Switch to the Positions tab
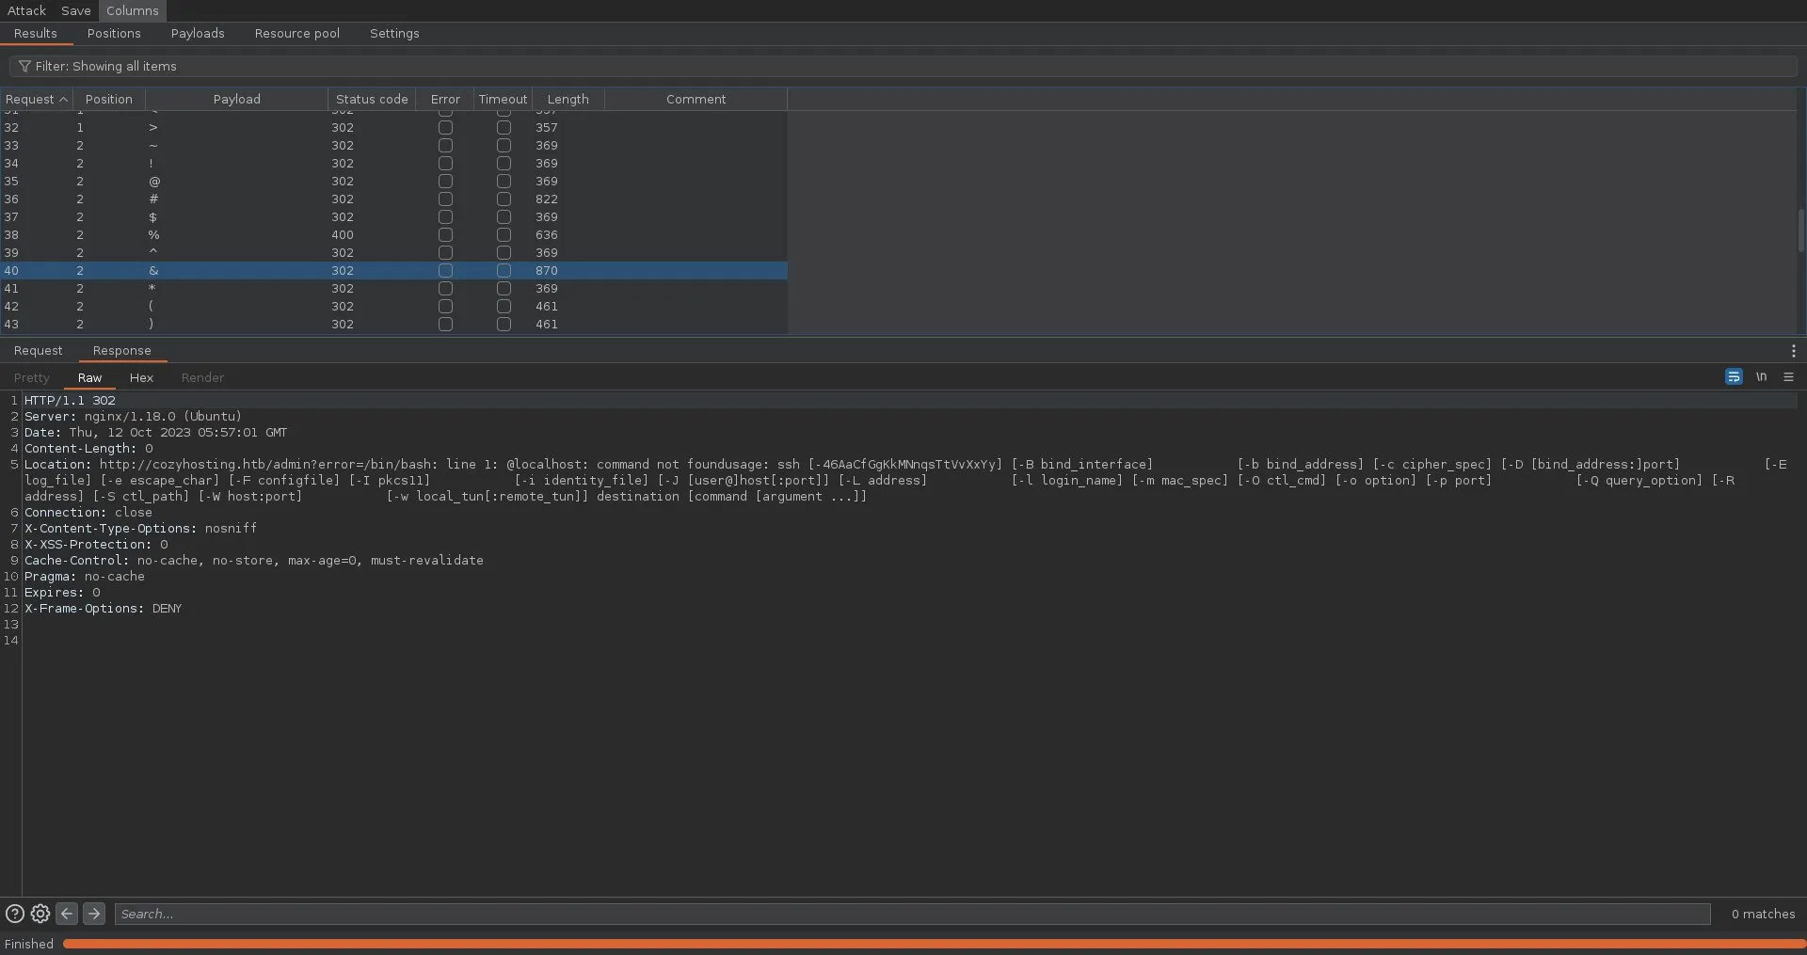This screenshot has height=955, width=1807. [114, 34]
